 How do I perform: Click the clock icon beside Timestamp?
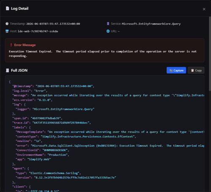point(7,24)
